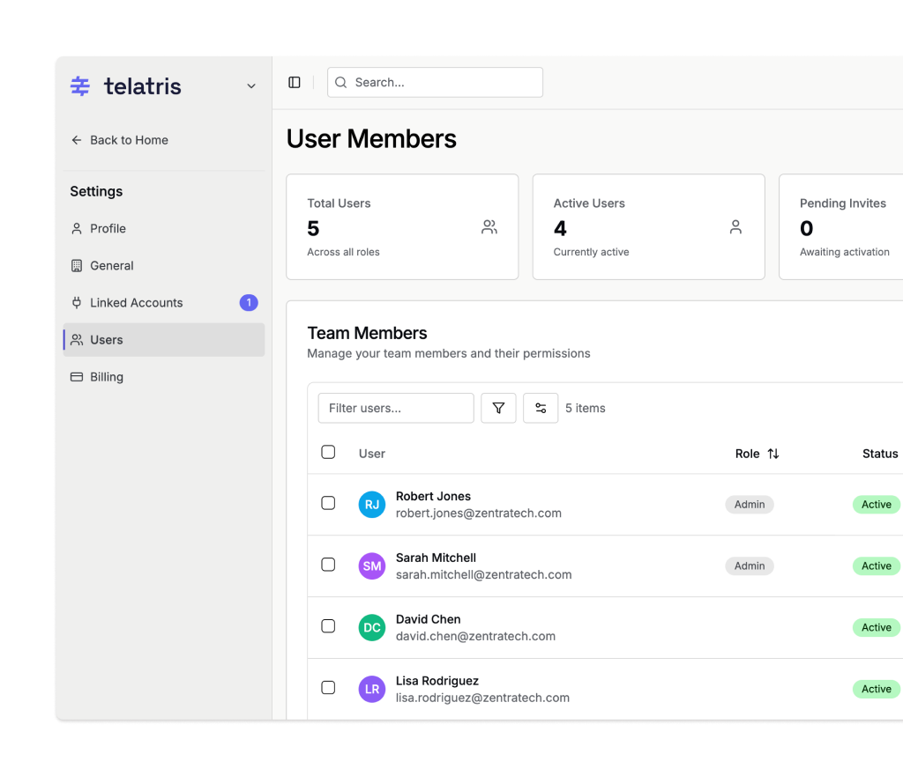The height and width of the screenshot is (776, 903).
Task: Click the person icon on Active Users card
Action: (735, 226)
